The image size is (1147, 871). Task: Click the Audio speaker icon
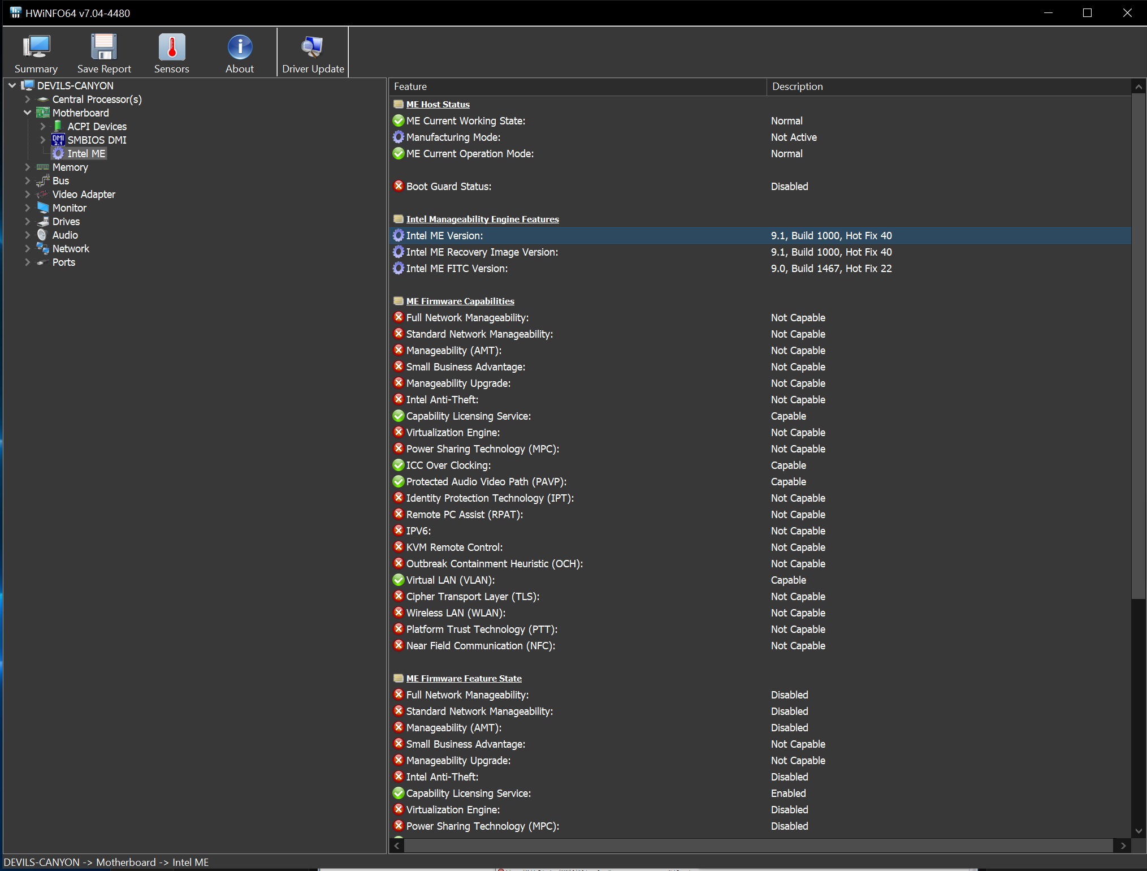point(42,235)
